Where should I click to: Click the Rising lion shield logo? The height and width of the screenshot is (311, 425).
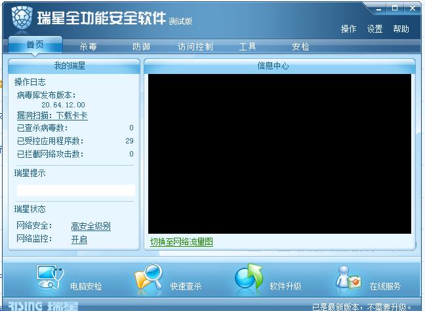[x=22, y=18]
